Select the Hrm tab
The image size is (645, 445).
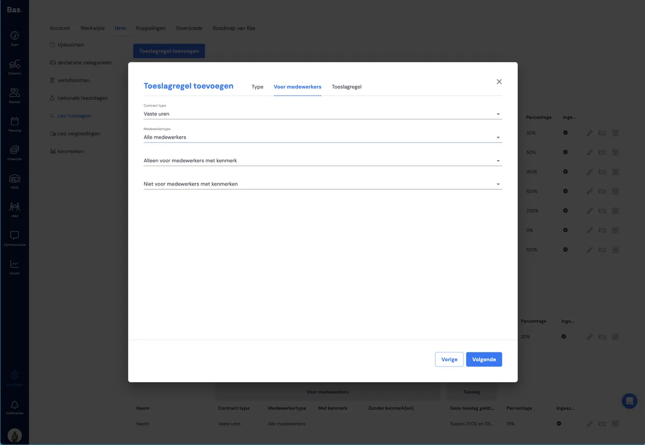(120, 28)
